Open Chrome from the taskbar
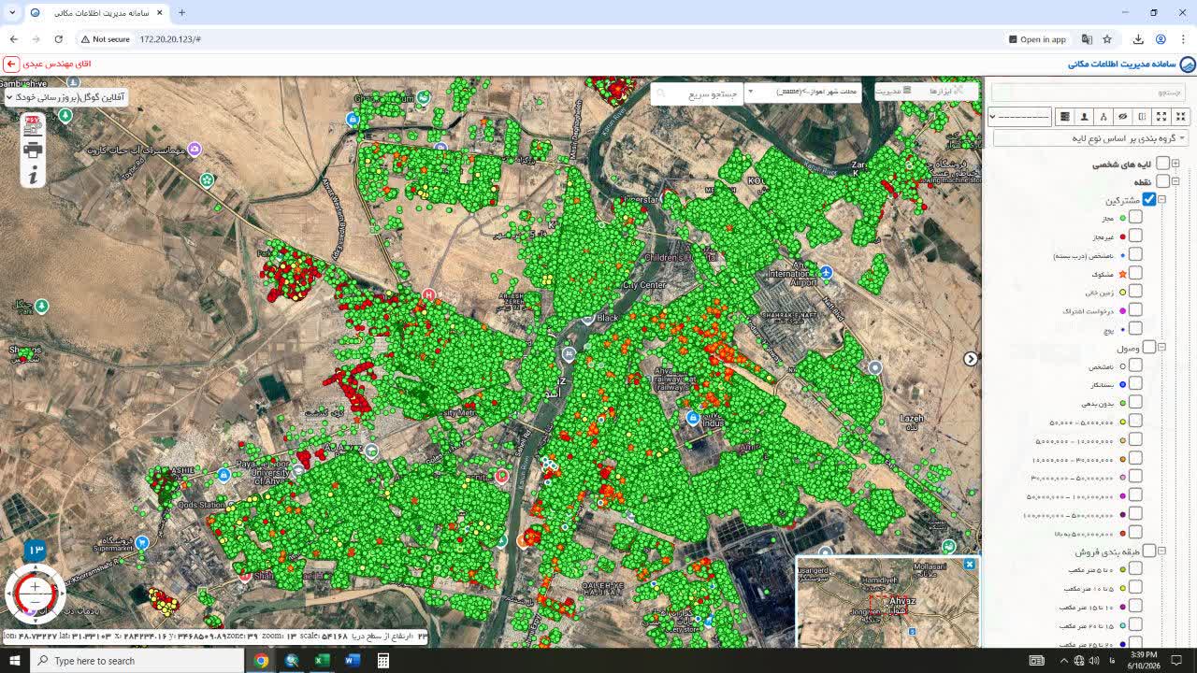Screen dimensions: 1197x673 tap(261, 661)
